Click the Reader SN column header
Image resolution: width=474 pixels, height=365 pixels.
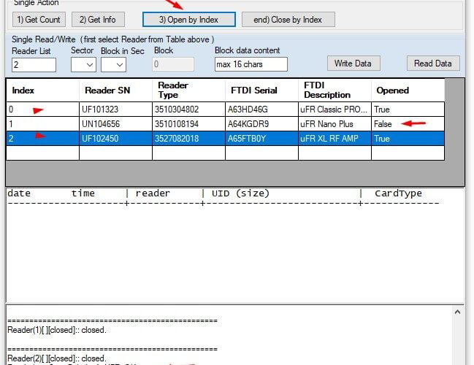116,90
